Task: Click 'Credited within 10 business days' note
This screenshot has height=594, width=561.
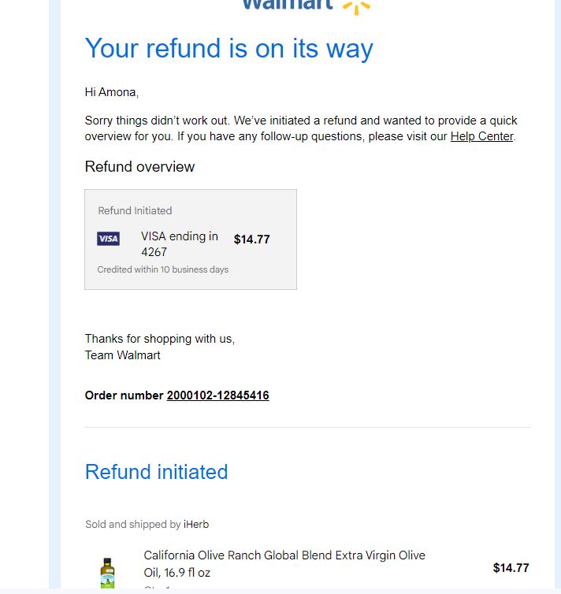Action: tap(163, 269)
